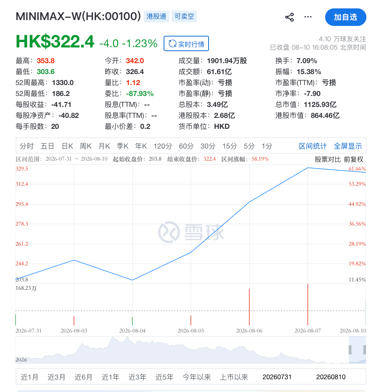Click the 2026-08-06 volume bar
The width and height of the screenshot is (377, 392).
tap(249, 307)
